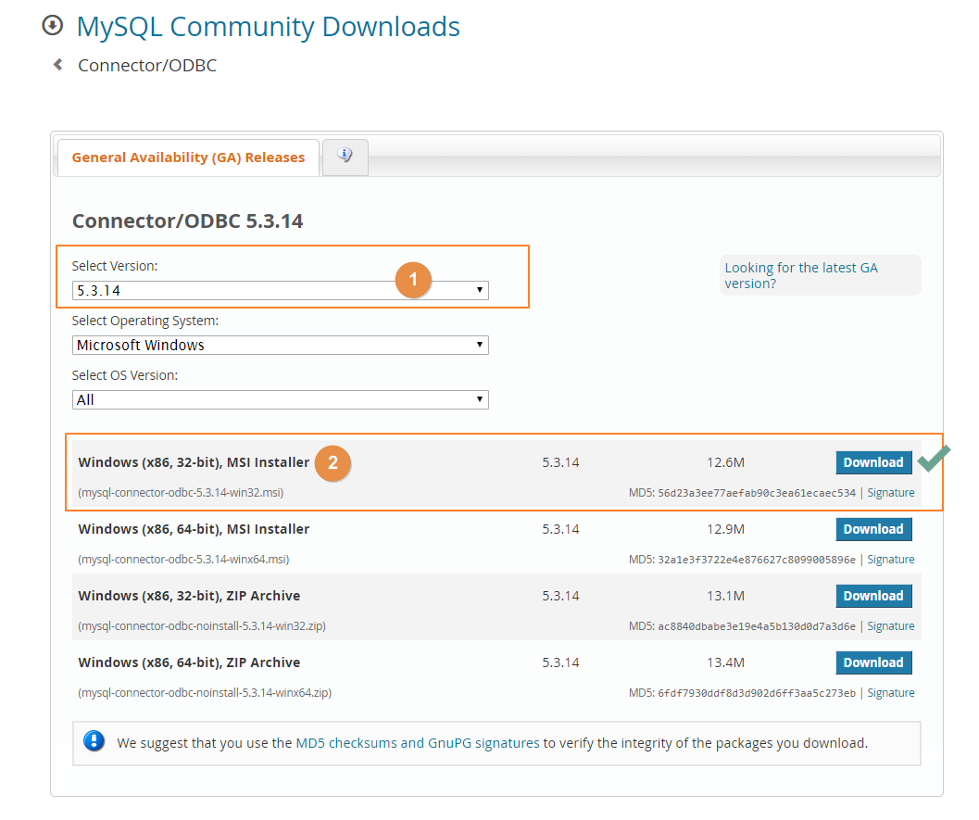Click the Select Operating System label

(x=145, y=321)
